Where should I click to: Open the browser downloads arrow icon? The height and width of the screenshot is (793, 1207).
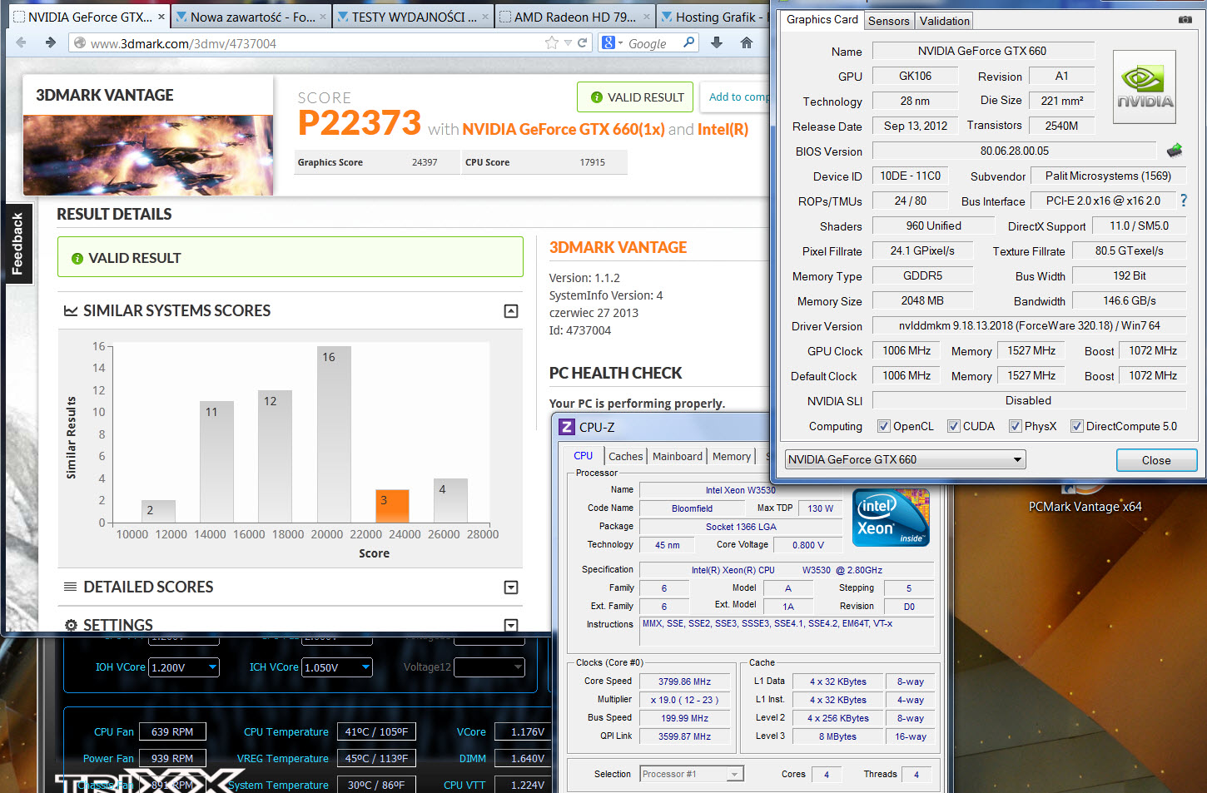pyautogui.click(x=716, y=42)
